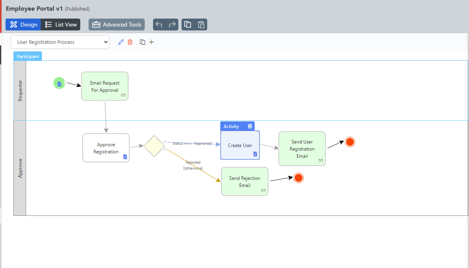Click the yellow decision diamond node

coord(154,146)
